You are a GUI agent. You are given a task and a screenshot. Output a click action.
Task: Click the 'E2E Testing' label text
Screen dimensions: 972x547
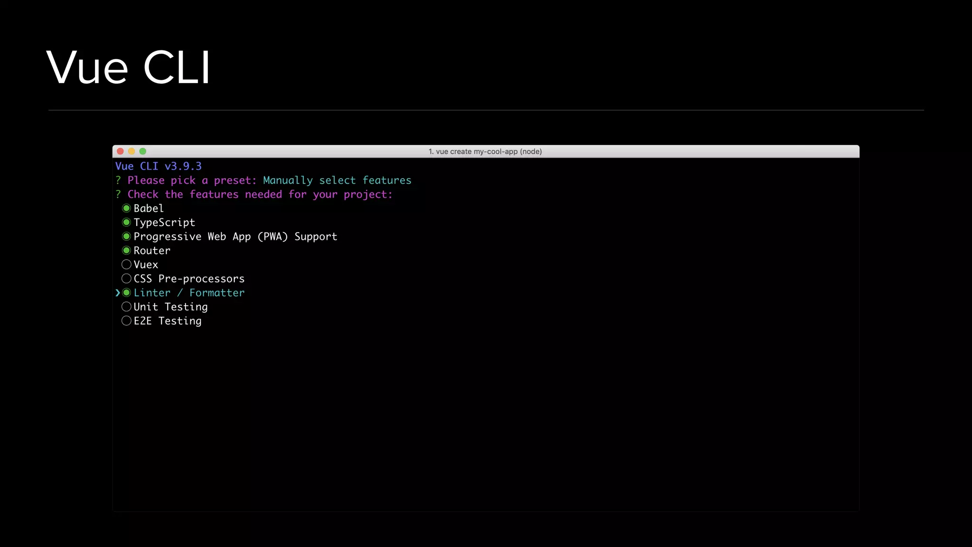(168, 321)
